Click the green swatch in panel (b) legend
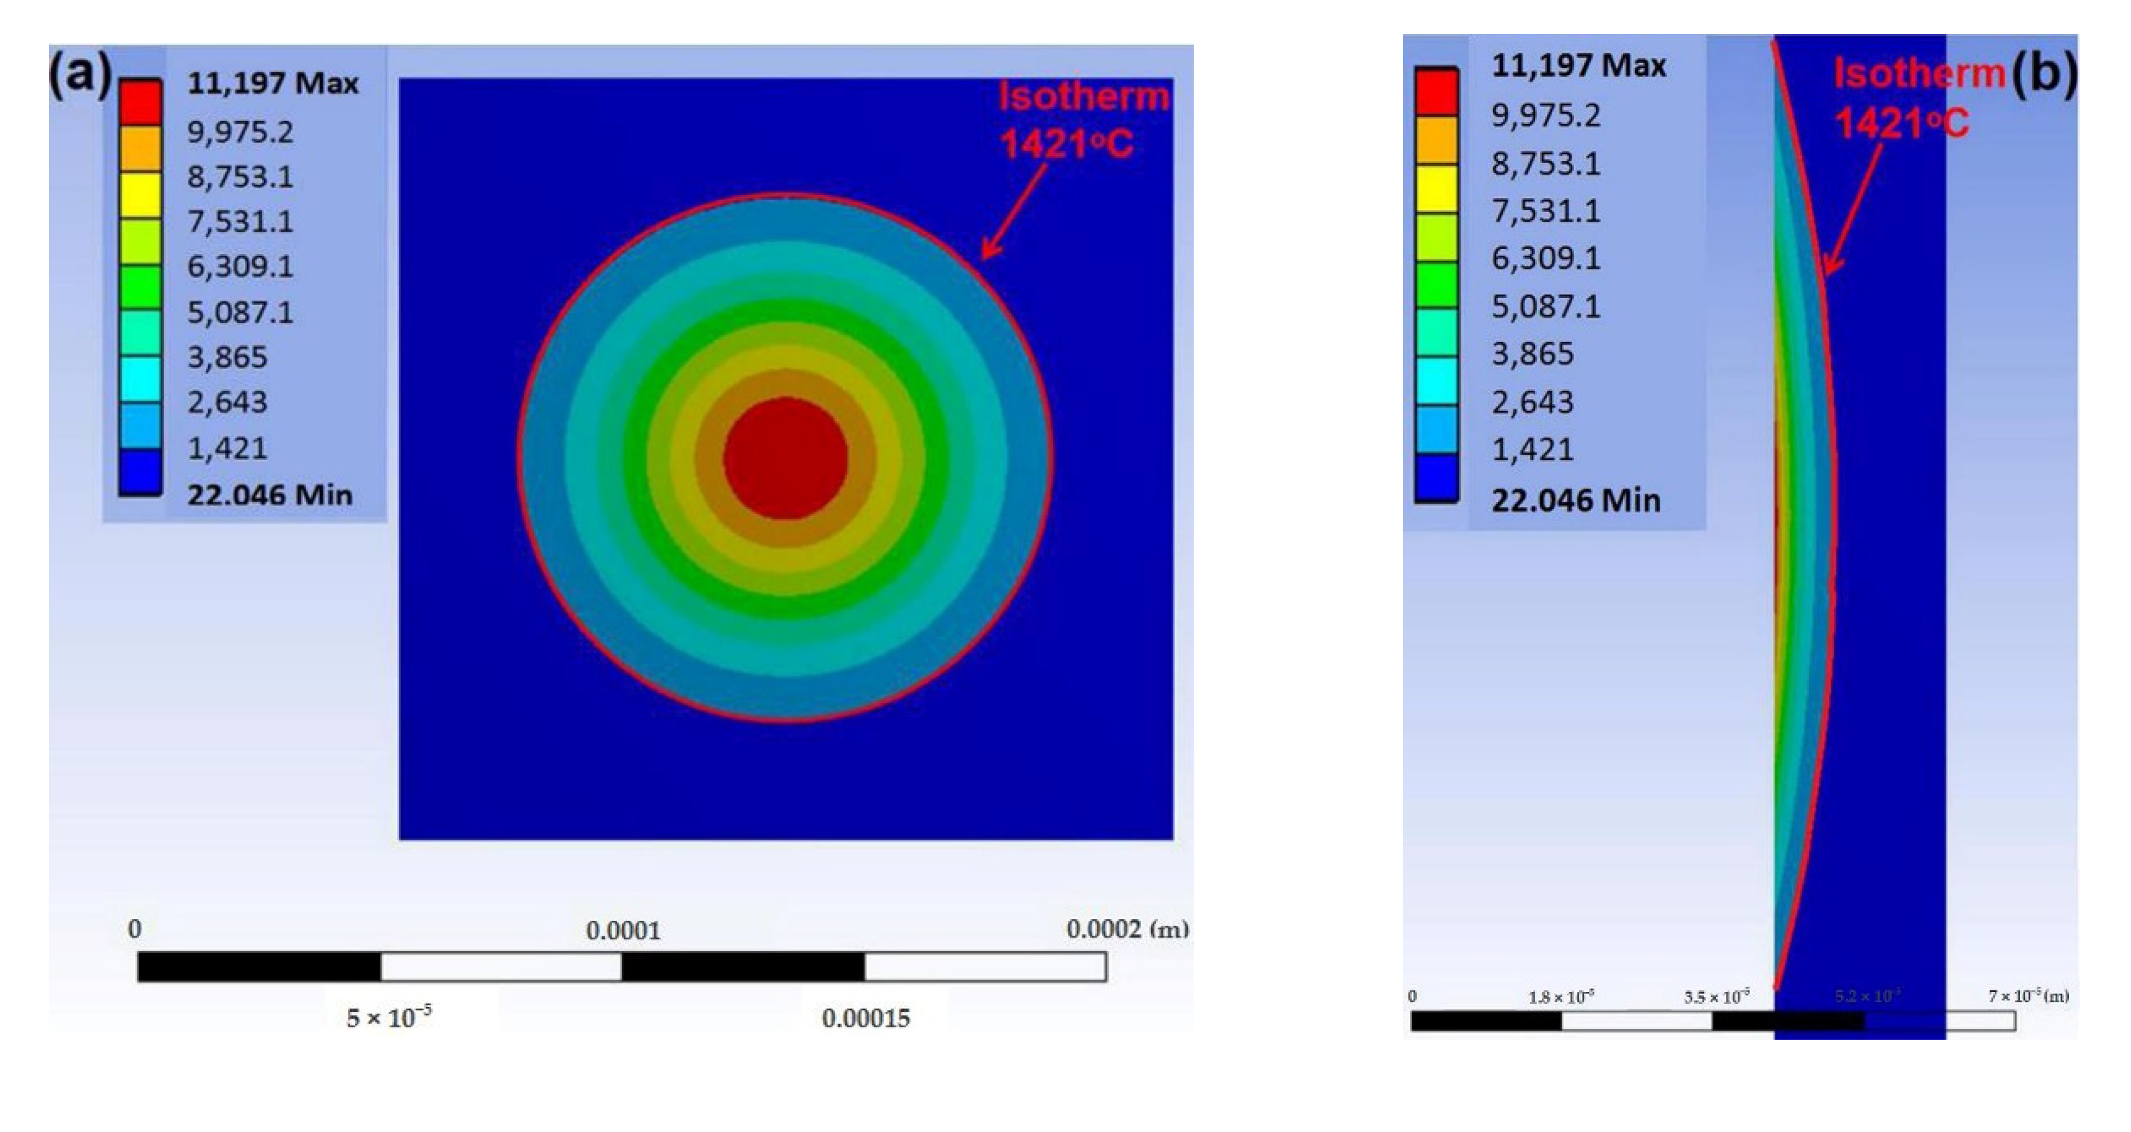This screenshot has height=1132, width=2131. pos(1437,284)
